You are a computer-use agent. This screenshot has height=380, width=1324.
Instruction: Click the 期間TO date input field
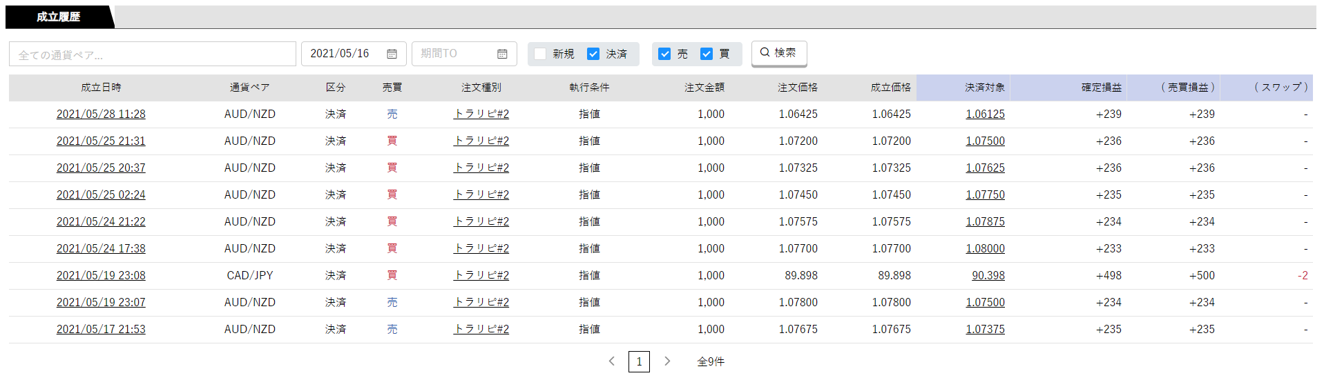[x=464, y=54]
